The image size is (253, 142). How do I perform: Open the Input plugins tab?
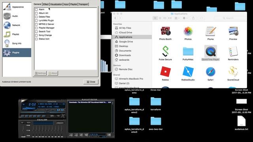coord(66,4)
